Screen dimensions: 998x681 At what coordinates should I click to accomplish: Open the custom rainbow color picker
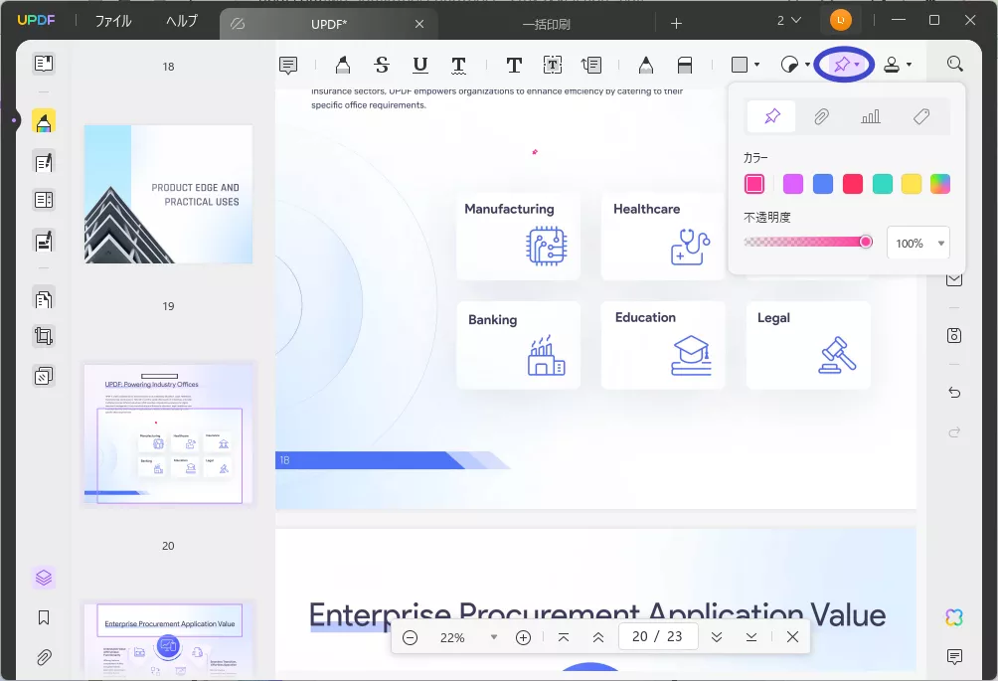coord(940,184)
